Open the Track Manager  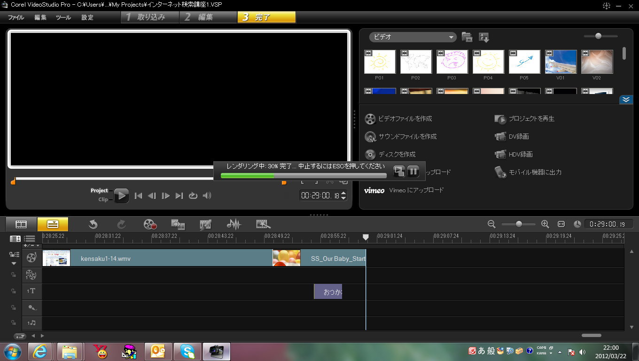tap(30, 239)
